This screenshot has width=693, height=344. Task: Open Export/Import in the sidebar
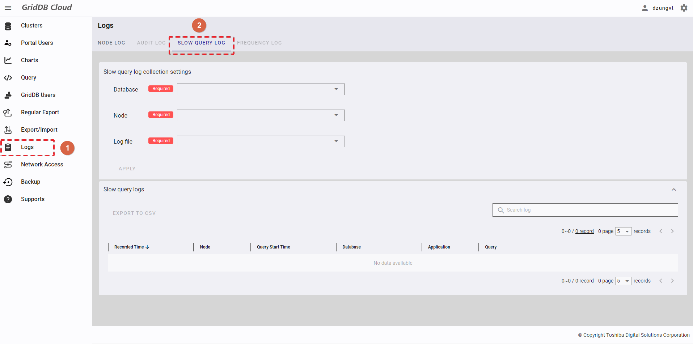click(x=39, y=129)
